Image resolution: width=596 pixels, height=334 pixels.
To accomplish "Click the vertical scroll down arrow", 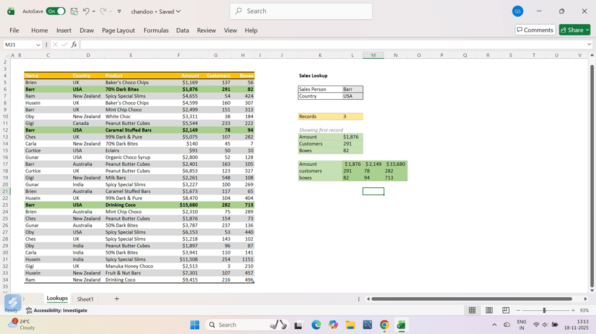I will 592,291.
